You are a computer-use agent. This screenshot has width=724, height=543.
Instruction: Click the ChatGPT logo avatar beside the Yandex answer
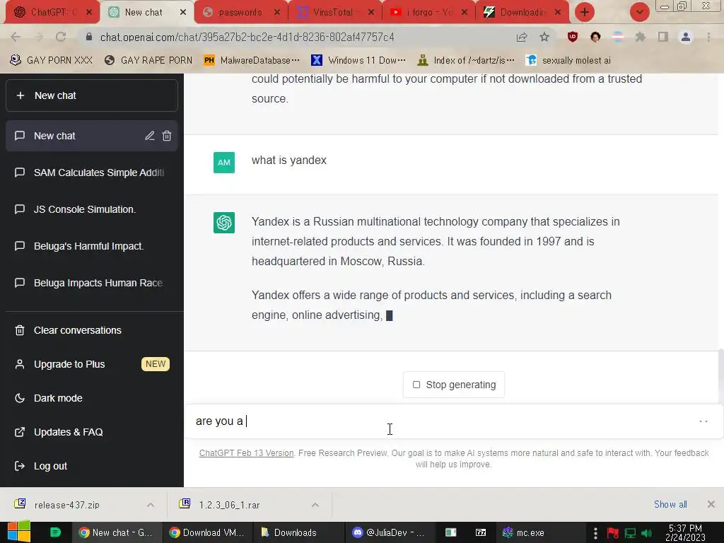(x=224, y=223)
